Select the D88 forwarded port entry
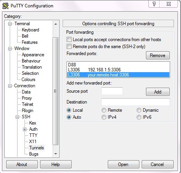The image size is (181, 173). click(118, 65)
